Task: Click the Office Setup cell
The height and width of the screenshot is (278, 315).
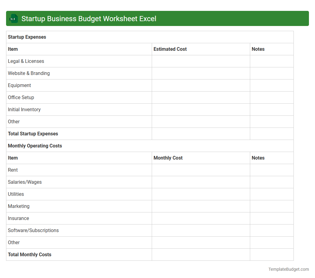Action: point(21,97)
